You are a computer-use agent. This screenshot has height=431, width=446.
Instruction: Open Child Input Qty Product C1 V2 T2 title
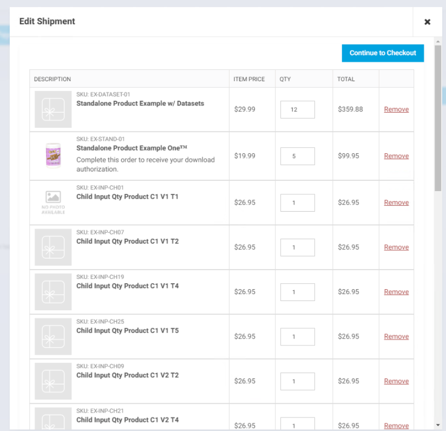point(127,375)
